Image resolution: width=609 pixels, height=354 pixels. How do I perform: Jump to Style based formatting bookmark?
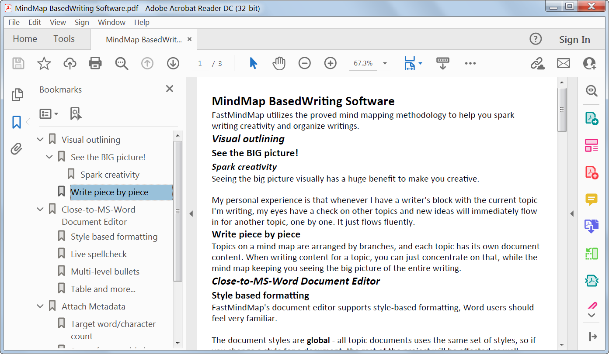tap(114, 237)
